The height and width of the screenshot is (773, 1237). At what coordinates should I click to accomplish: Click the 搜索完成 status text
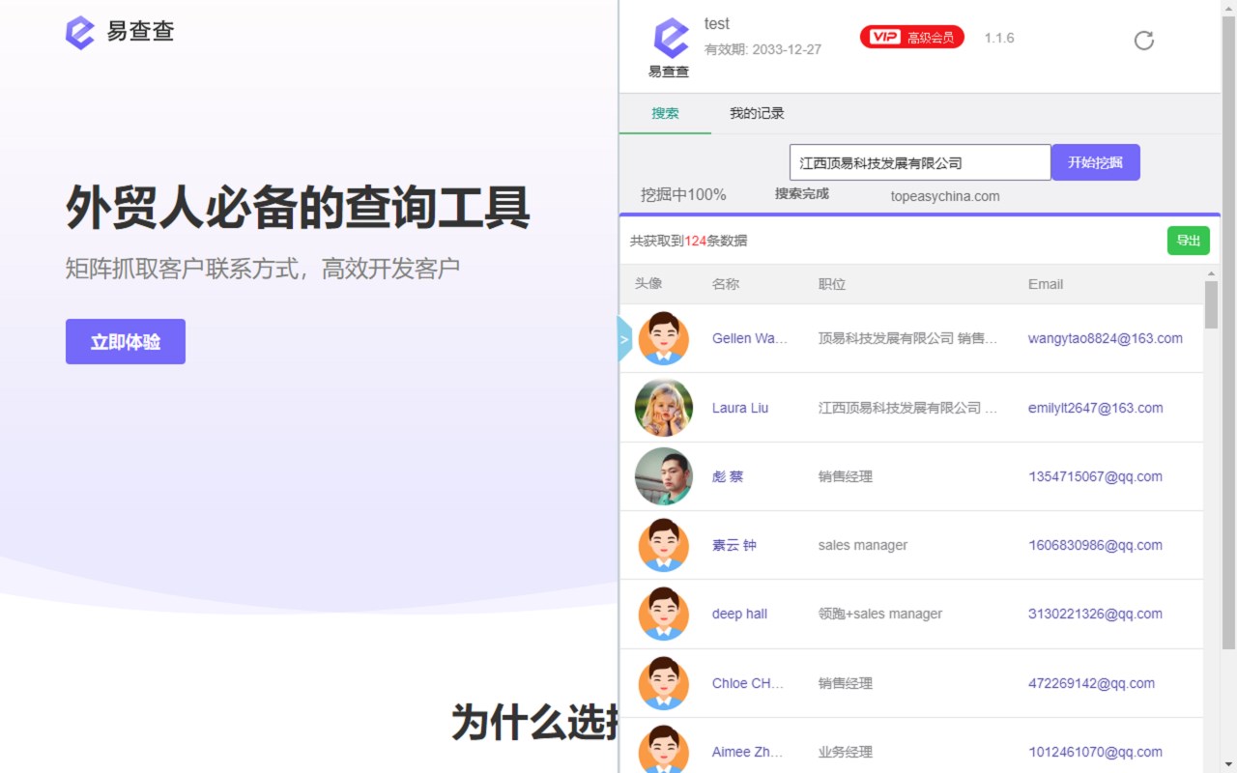coord(802,193)
